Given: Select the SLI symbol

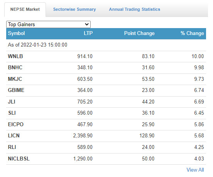Looking at the screenshot, I should 12,113.
